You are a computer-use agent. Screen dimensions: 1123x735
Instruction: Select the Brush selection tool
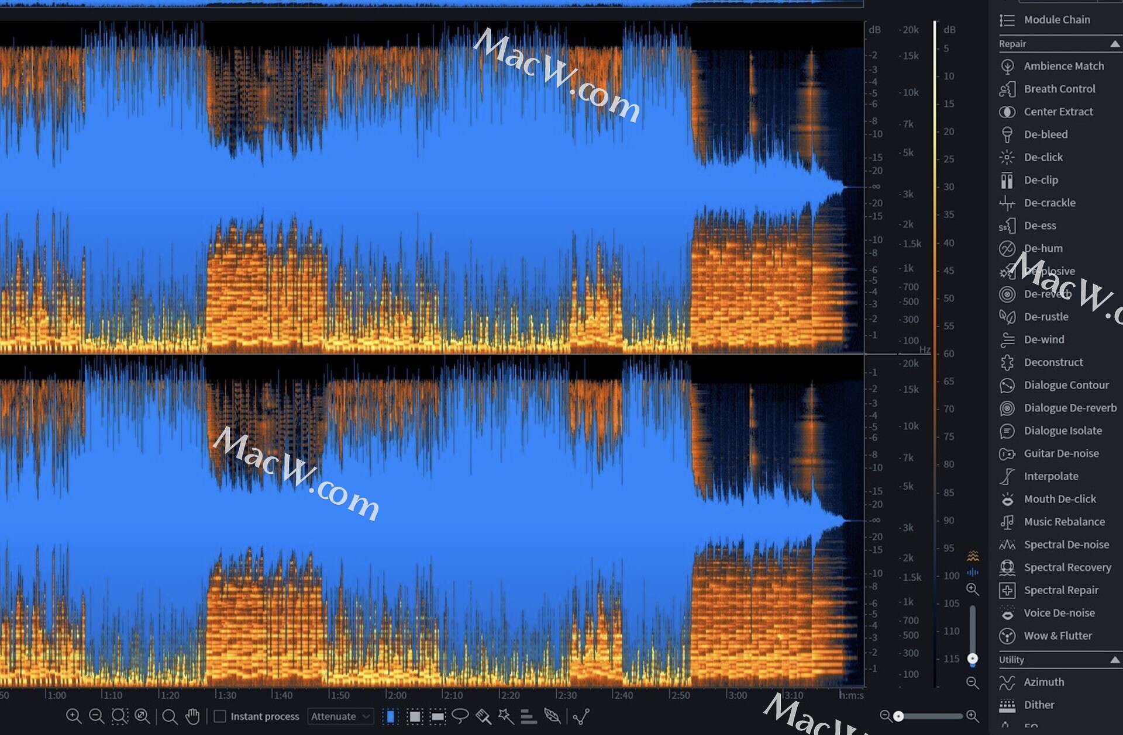[483, 716]
